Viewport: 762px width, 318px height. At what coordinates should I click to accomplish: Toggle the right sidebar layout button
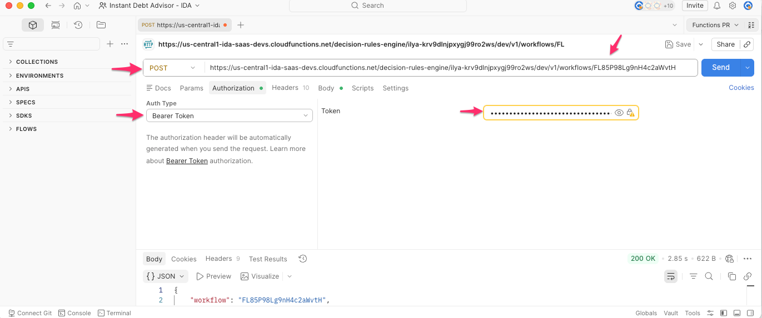(x=750, y=313)
